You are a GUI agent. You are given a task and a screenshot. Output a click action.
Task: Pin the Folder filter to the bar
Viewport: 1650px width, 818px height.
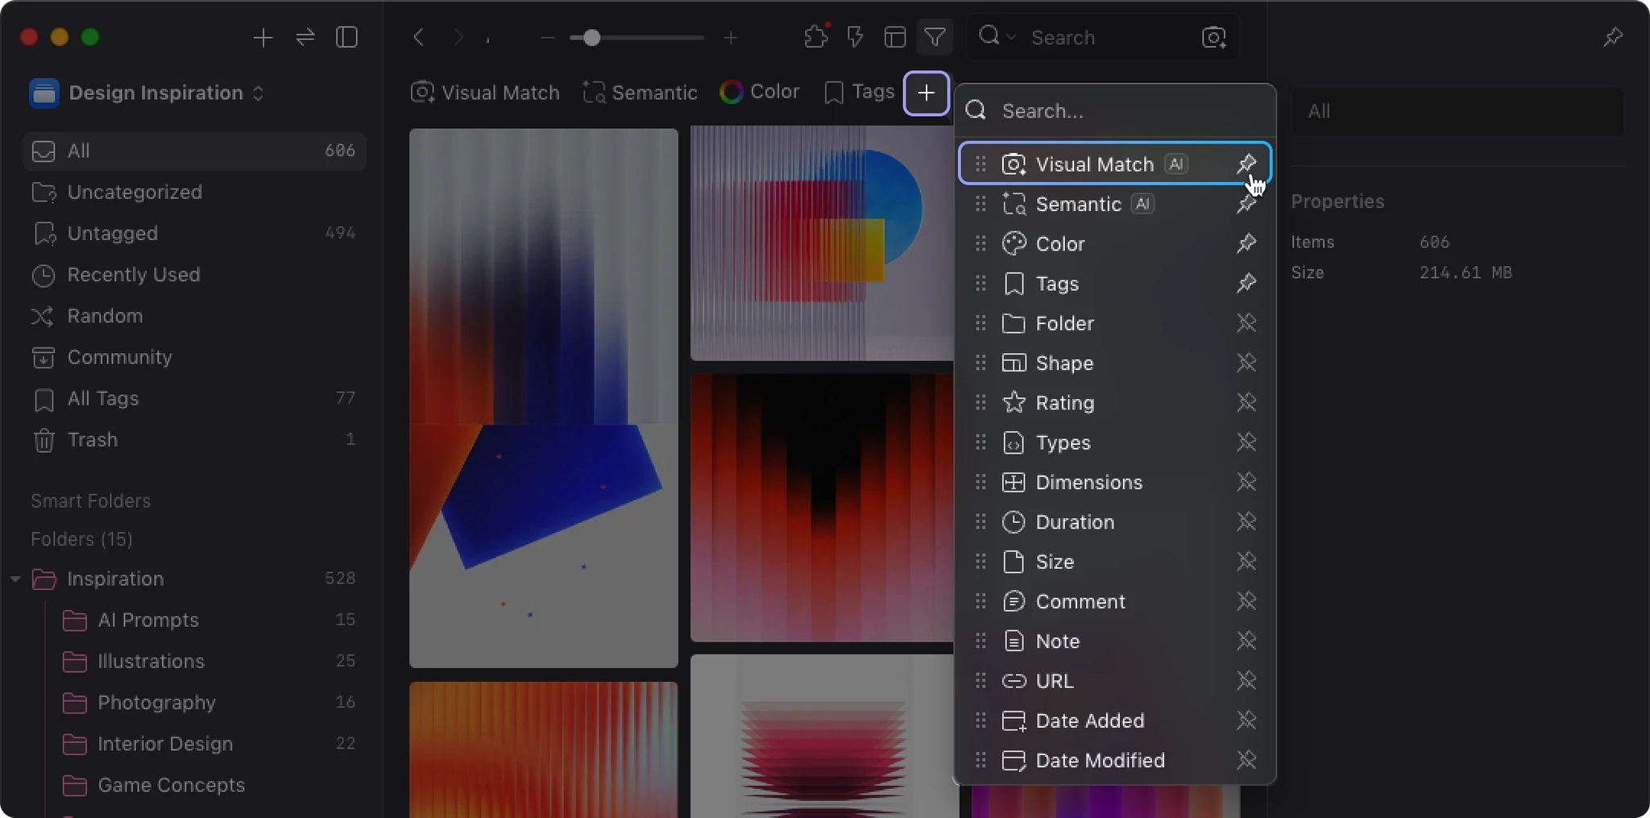(x=1246, y=323)
